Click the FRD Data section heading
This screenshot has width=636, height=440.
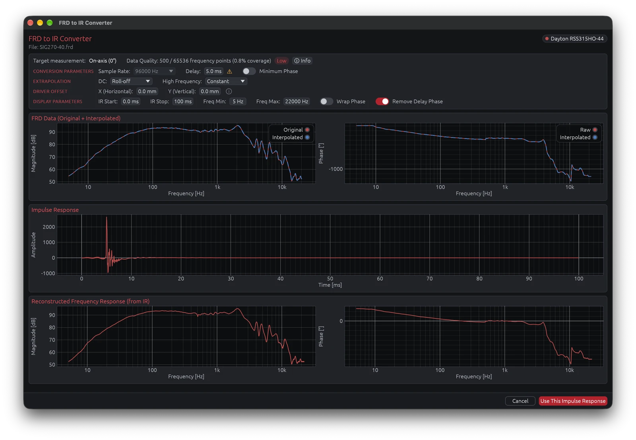pyautogui.click(x=76, y=118)
